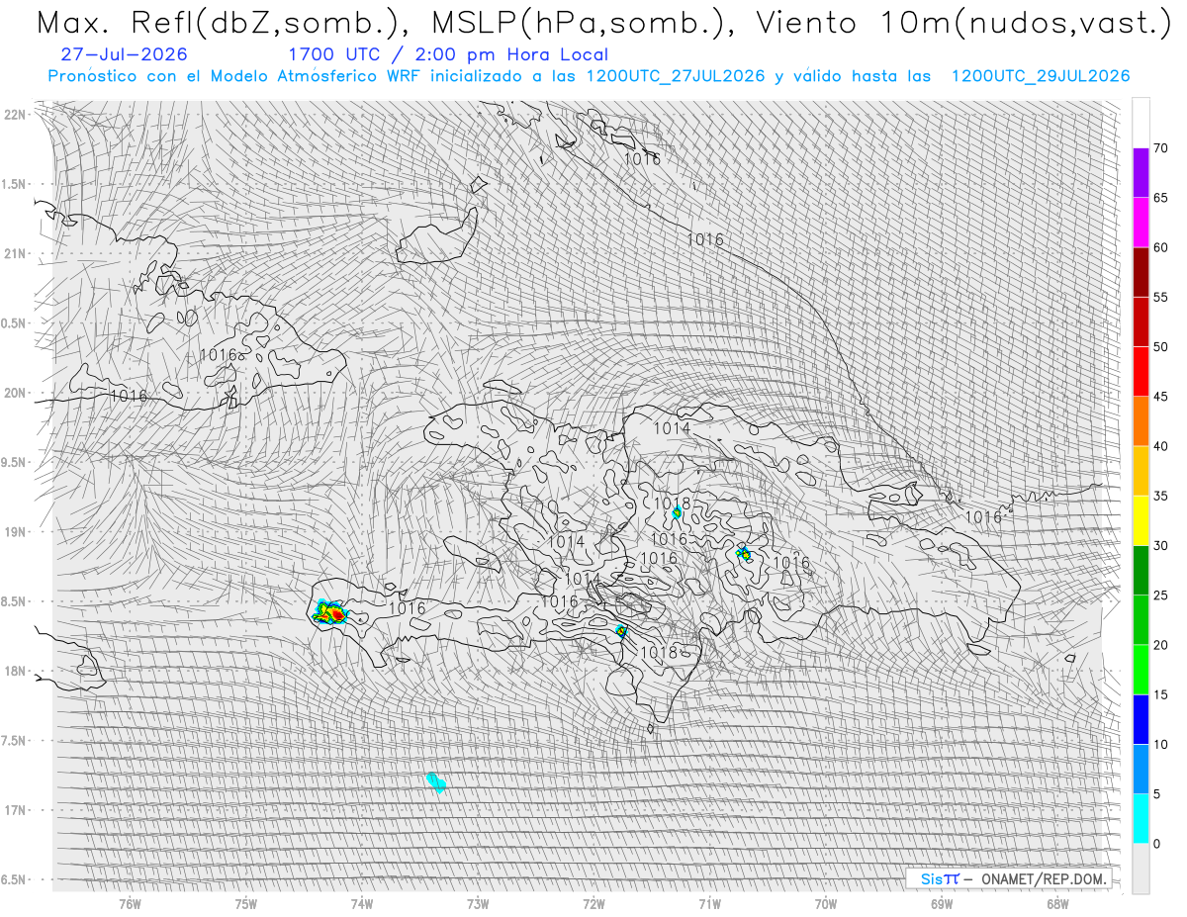Click the '19N' latitude axis label
The image size is (1187, 917).
coord(15,532)
